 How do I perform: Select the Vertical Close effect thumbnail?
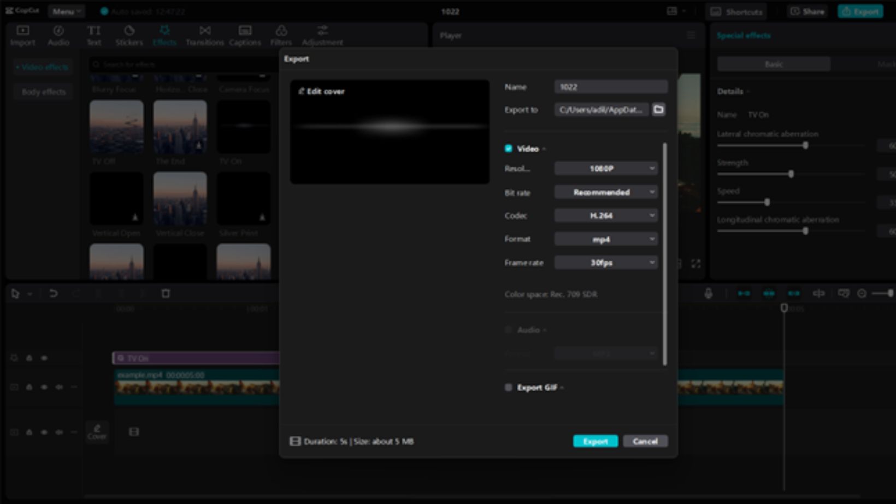pyautogui.click(x=180, y=199)
